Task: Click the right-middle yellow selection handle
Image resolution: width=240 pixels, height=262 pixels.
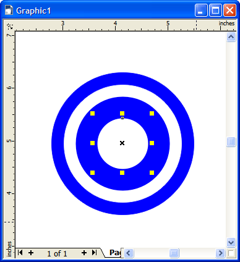Action: click(x=152, y=143)
